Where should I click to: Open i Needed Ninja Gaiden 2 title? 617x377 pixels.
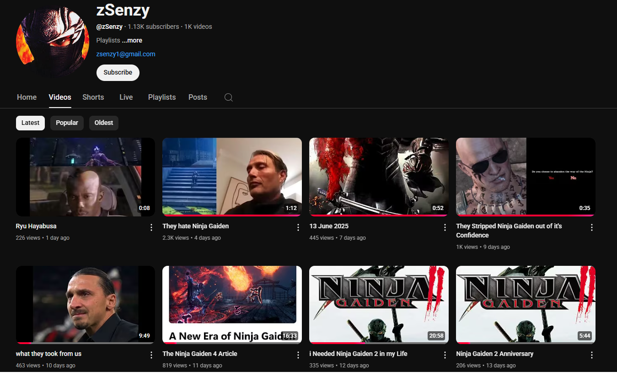click(x=358, y=354)
